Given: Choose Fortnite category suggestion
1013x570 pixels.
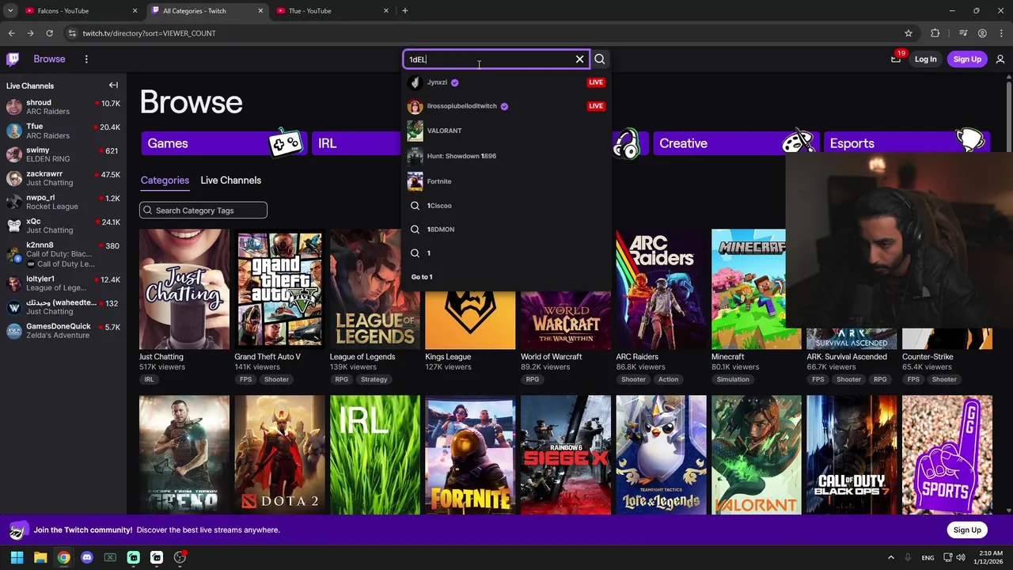Looking at the screenshot, I should point(506,181).
